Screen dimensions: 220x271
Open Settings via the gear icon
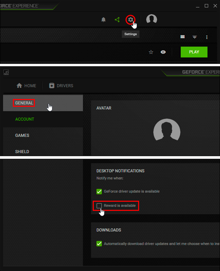[130, 20]
